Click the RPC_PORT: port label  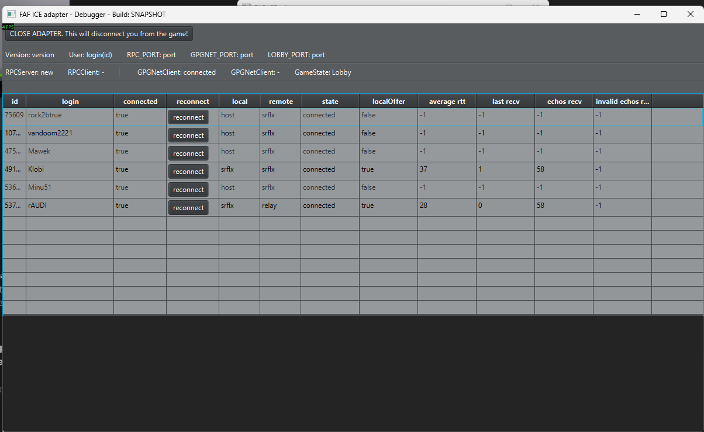(151, 55)
